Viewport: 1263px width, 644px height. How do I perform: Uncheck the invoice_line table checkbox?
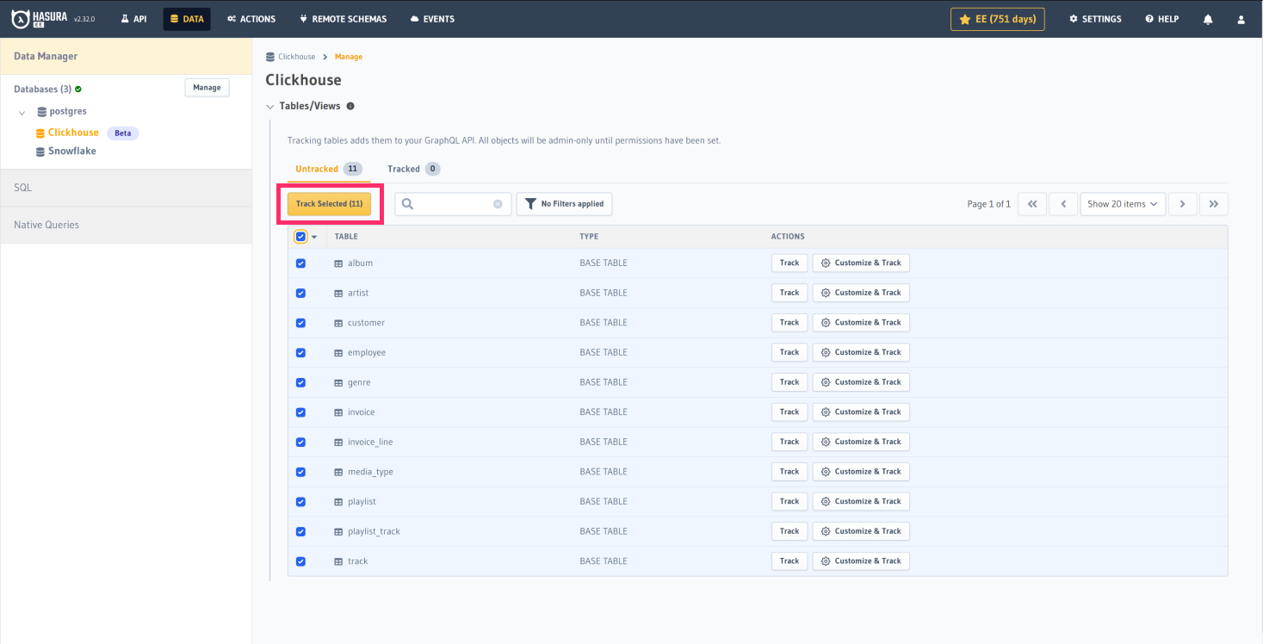click(300, 442)
